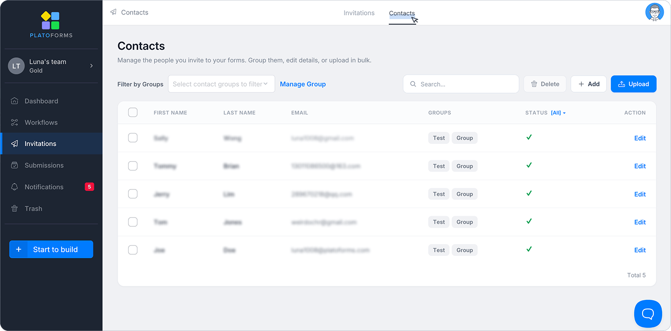Select the Contacts tab
Image resolution: width=671 pixels, height=331 pixels.
[402, 14]
